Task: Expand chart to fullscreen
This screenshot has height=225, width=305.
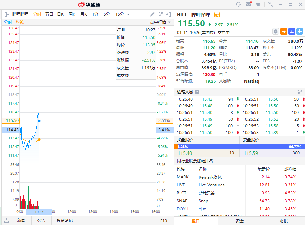Action: [161, 14]
